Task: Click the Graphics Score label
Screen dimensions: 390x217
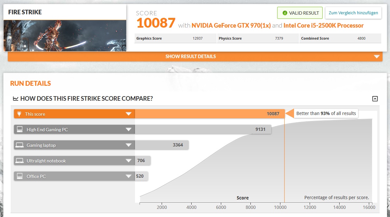Action: tap(149, 38)
